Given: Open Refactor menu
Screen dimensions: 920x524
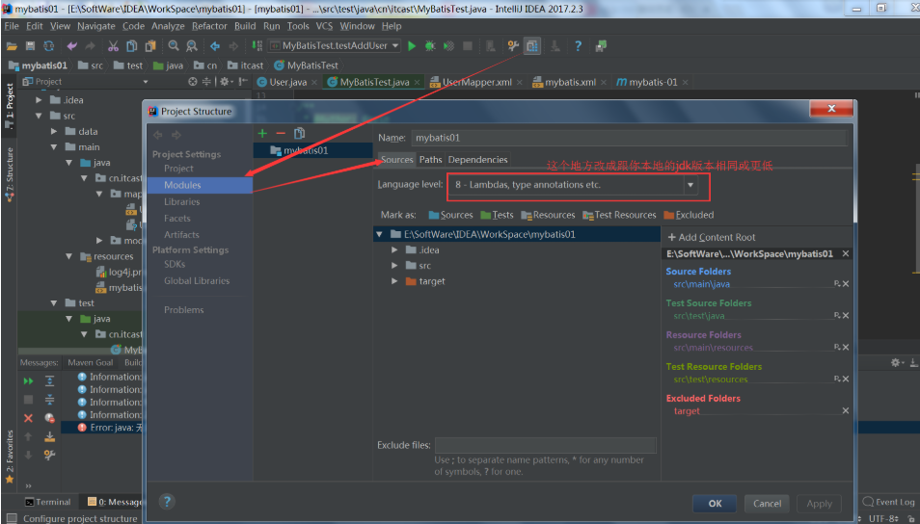Looking at the screenshot, I should 209,26.
